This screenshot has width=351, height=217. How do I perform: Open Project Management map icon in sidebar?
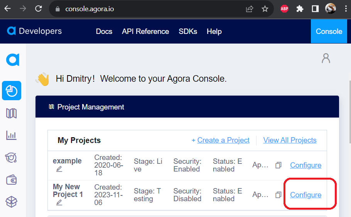12,113
